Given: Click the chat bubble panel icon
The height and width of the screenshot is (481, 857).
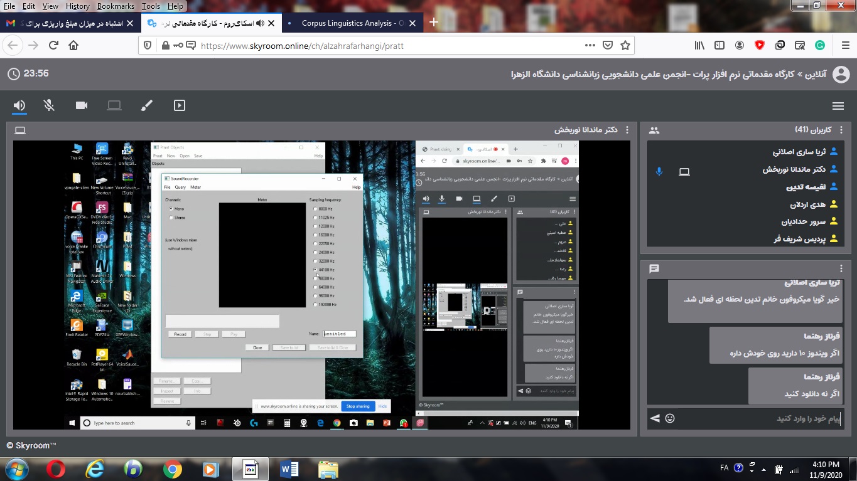Looking at the screenshot, I should pyautogui.click(x=654, y=268).
